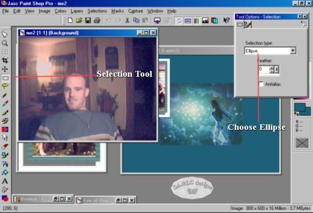Select the Retouch hand tool
This screenshot has width=313, height=213.
(5, 138)
